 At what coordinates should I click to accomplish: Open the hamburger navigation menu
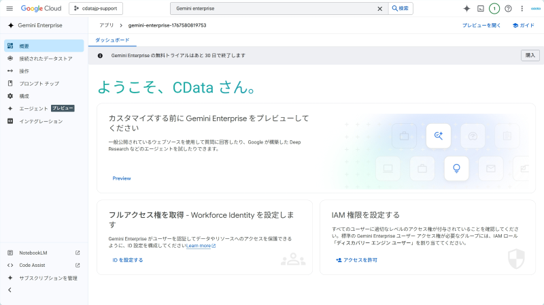[x=10, y=8]
